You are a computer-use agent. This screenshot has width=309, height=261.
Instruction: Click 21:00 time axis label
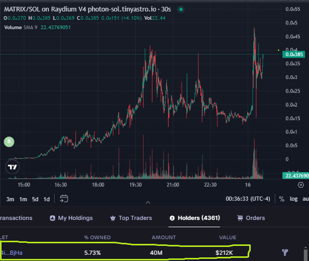coord(173,185)
